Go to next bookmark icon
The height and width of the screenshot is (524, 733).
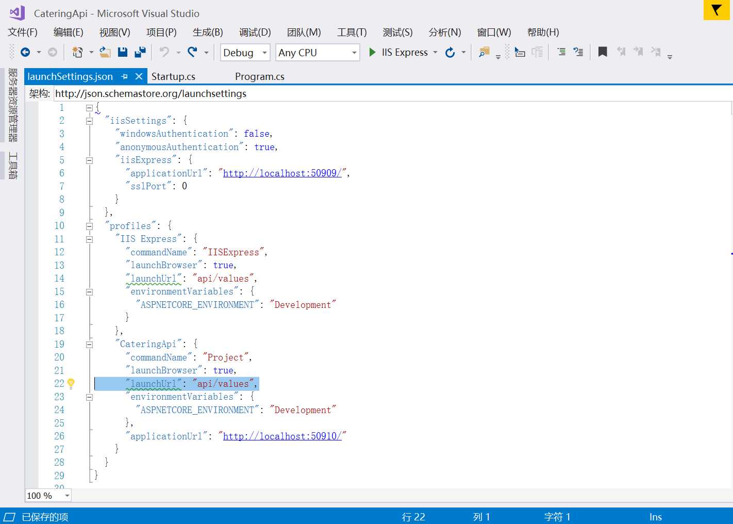pyautogui.click(x=638, y=52)
